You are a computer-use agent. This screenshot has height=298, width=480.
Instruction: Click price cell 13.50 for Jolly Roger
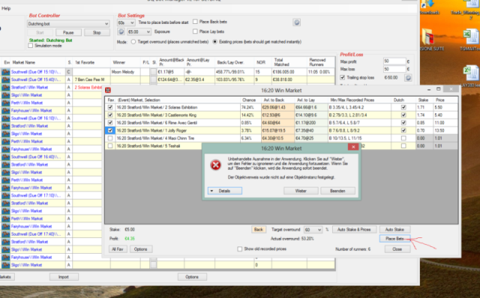coord(445,130)
